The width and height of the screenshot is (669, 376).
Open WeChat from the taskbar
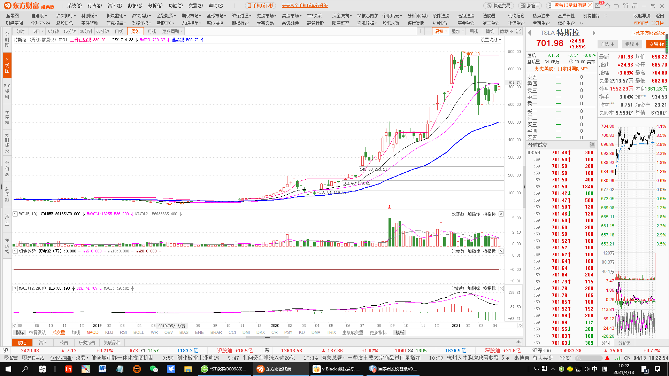pyautogui.click(x=154, y=369)
